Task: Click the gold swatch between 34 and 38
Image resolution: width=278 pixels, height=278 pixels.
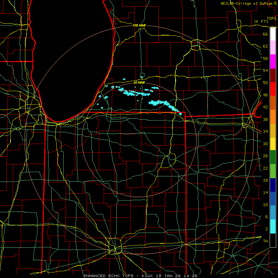Action: (x=273, y=131)
